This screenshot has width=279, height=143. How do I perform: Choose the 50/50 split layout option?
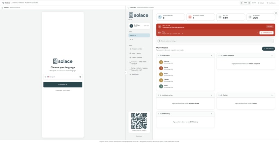pyautogui.click(x=245, y=3)
